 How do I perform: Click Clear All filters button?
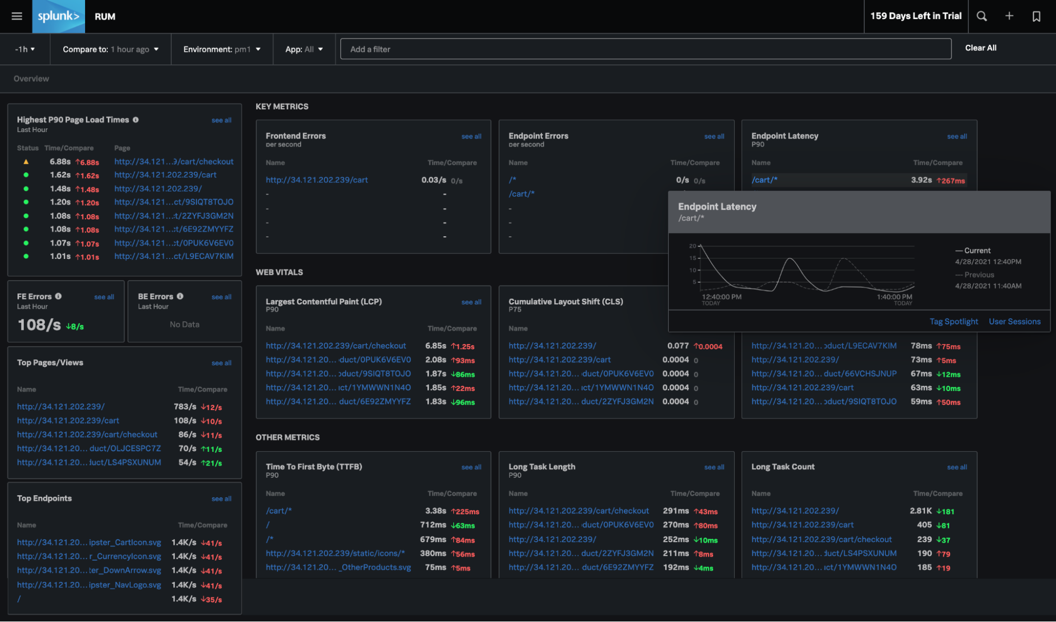tap(980, 48)
